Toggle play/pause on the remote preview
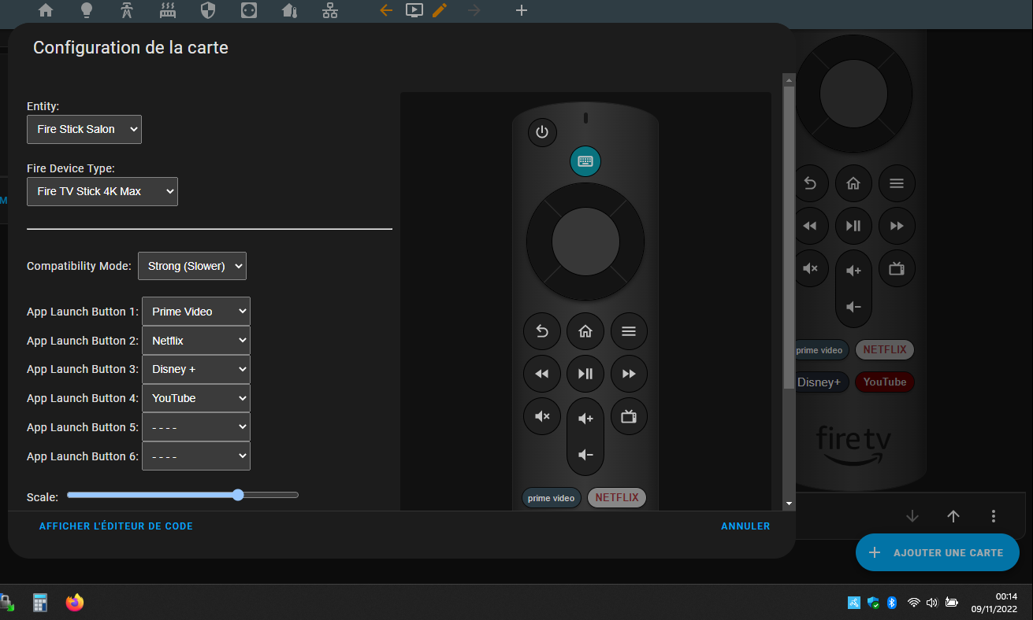The width and height of the screenshot is (1033, 620). [585, 374]
